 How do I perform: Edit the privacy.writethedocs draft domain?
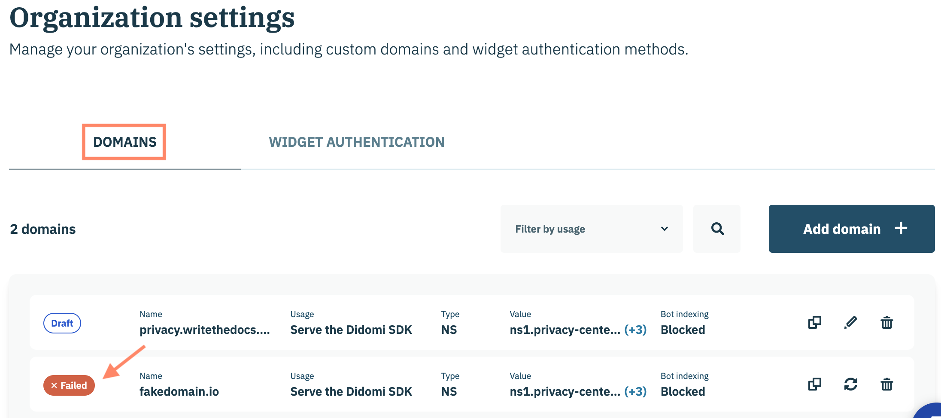pos(850,322)
